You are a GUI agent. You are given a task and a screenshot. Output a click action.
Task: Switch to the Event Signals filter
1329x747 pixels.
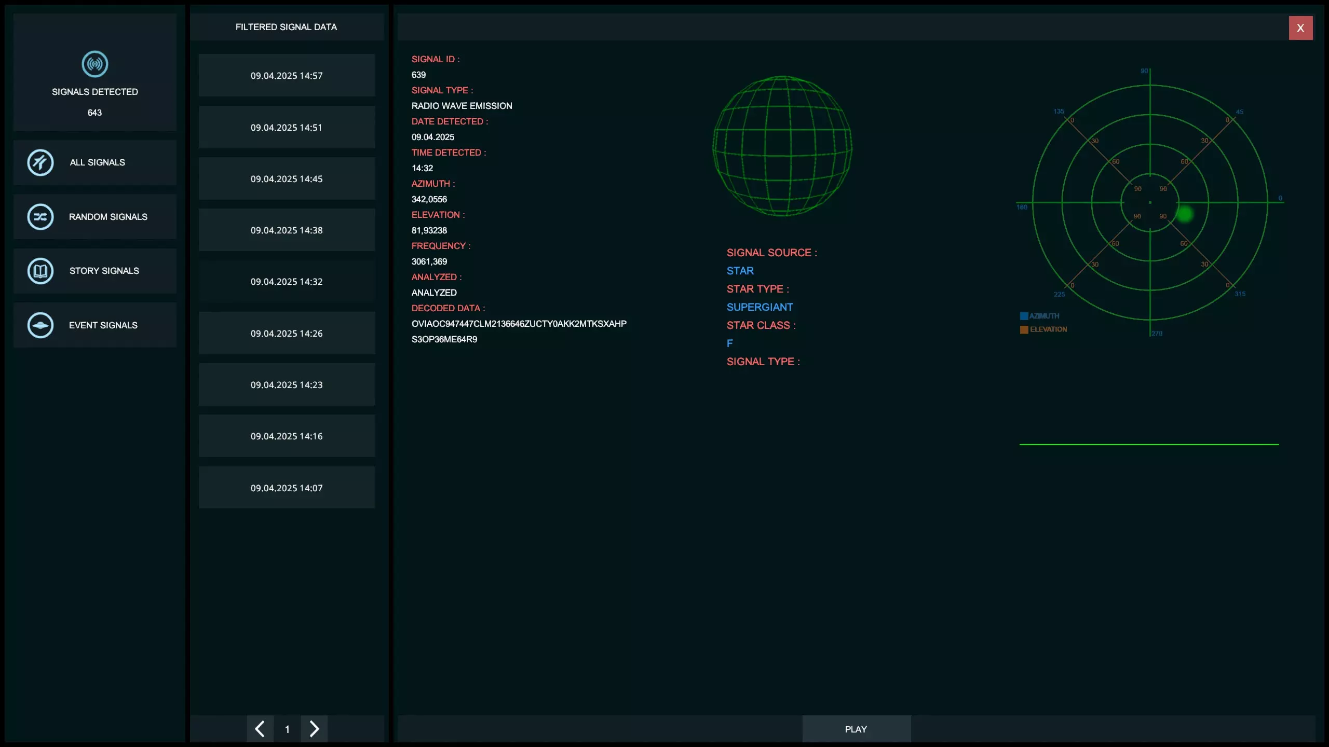pos(103,325)
